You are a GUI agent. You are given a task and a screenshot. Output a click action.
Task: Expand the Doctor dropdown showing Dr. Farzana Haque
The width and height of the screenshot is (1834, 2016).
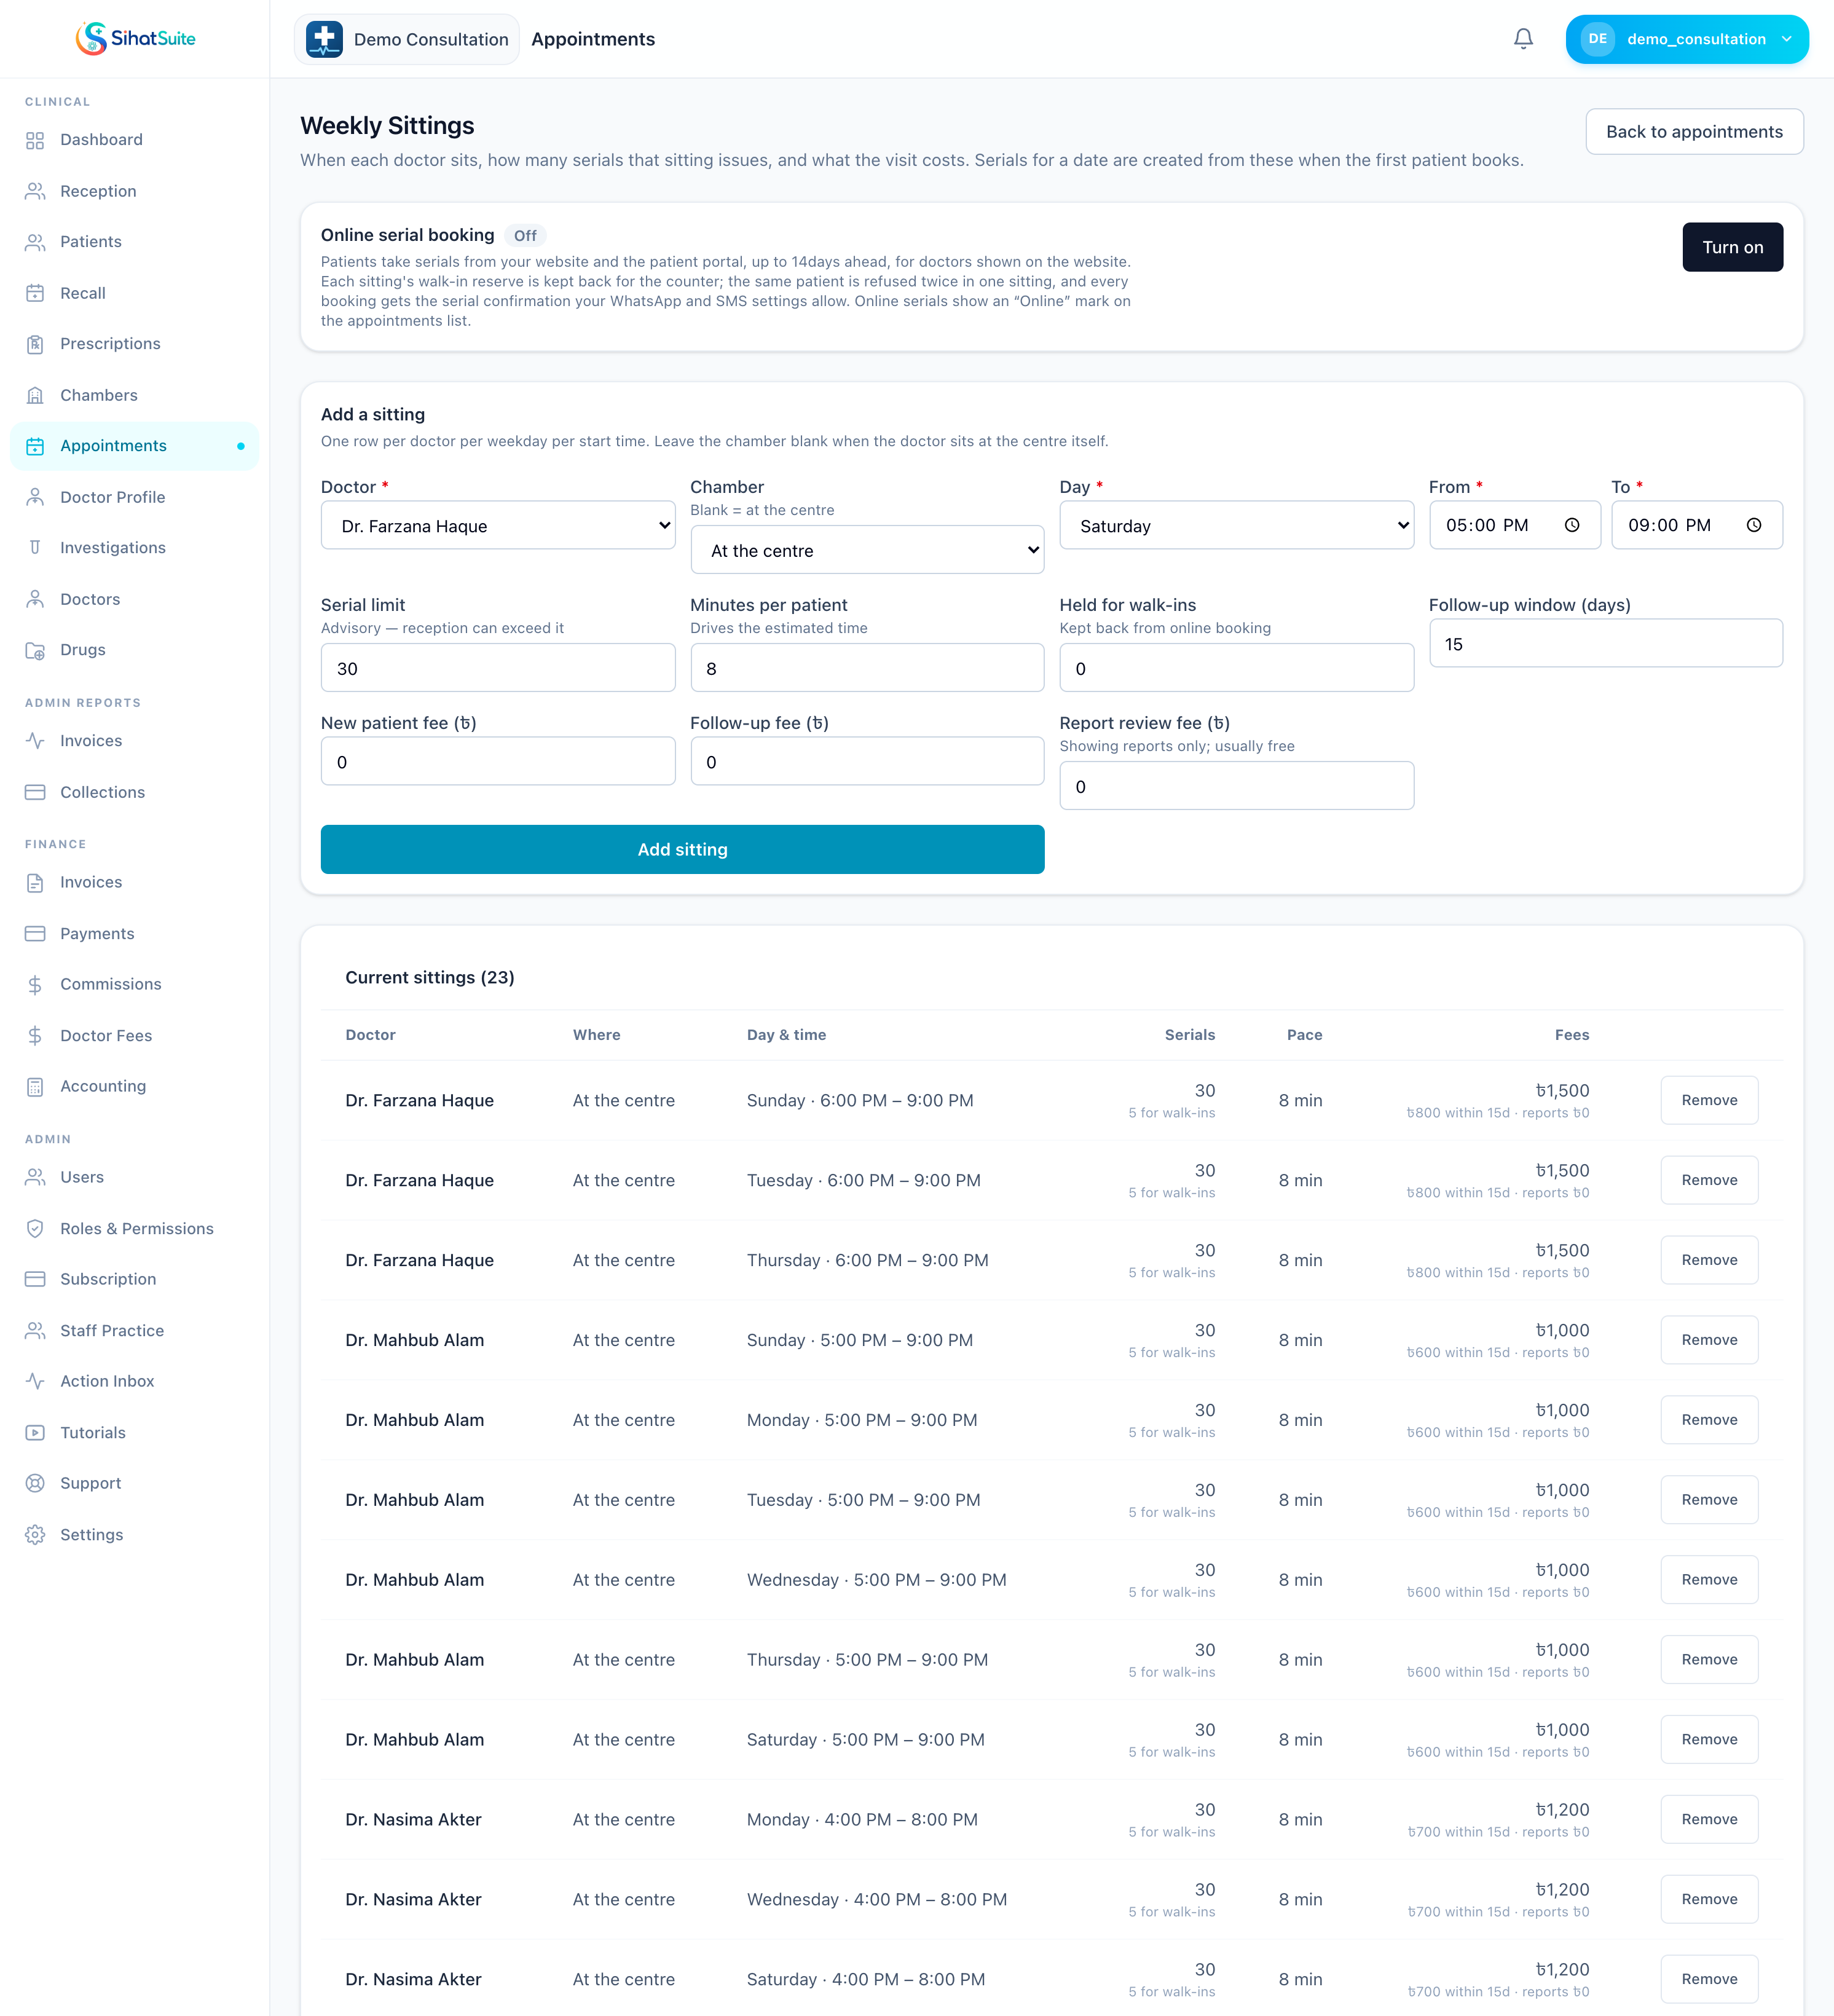(x=498, y=525)
